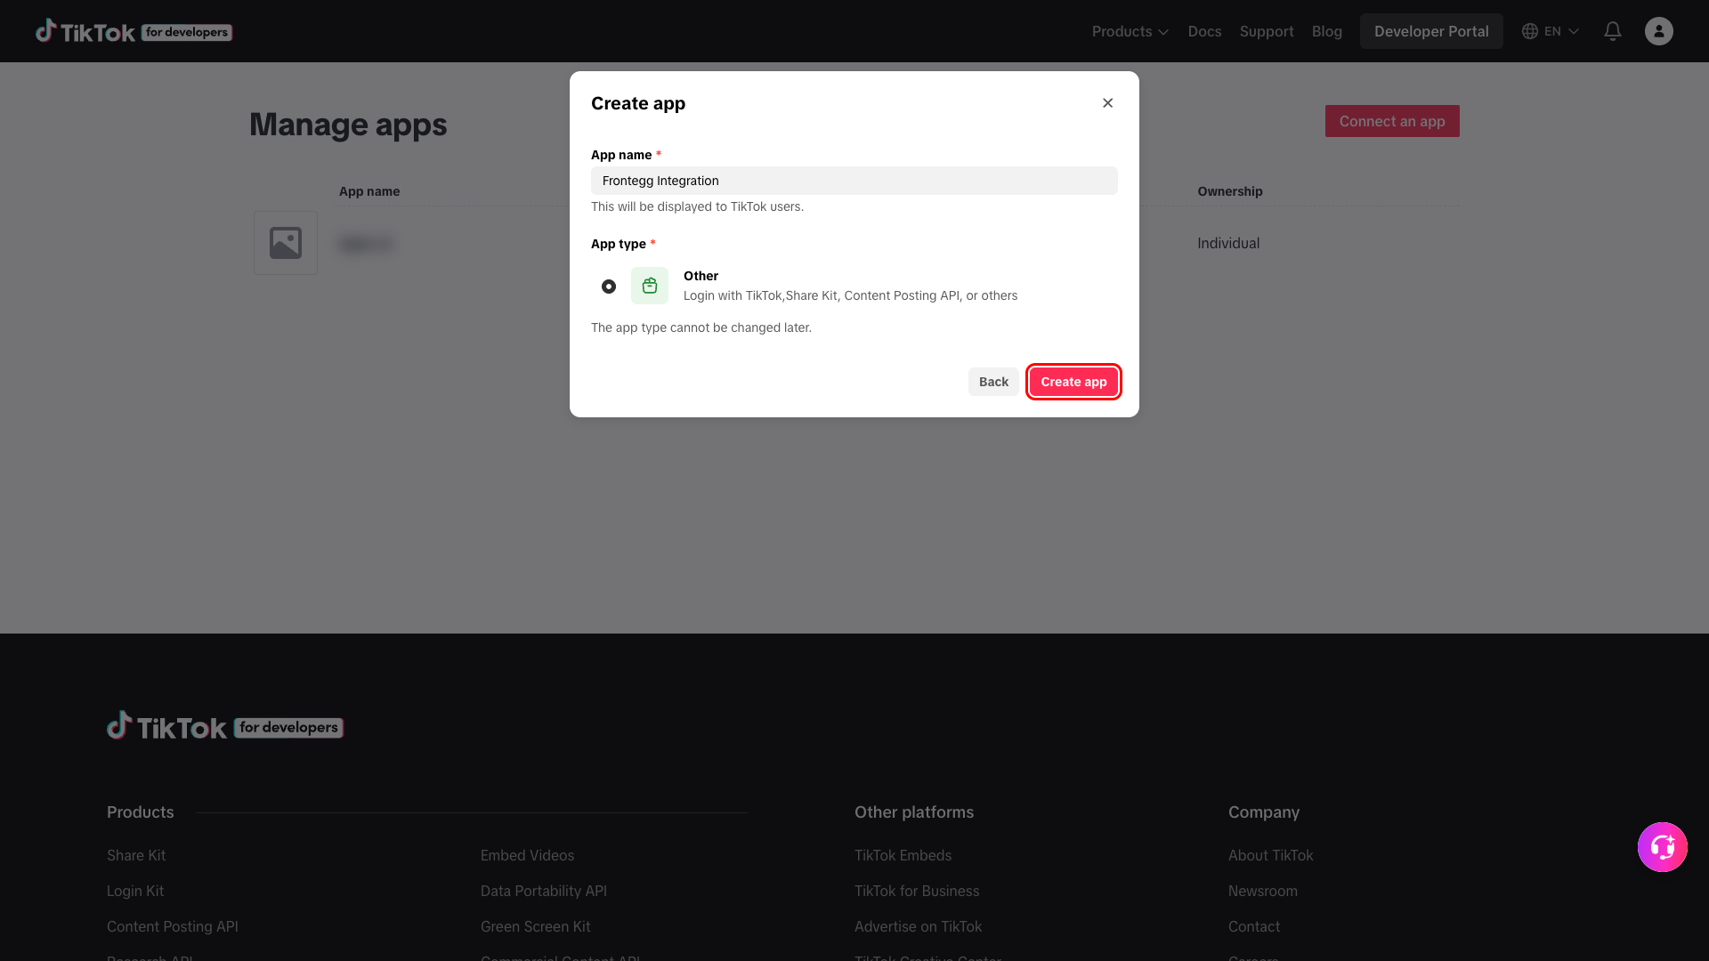
Task: Open the user profile avatar menu
Action: 1658,31
